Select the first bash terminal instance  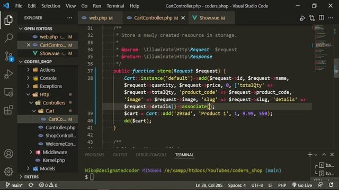point(326,165)
